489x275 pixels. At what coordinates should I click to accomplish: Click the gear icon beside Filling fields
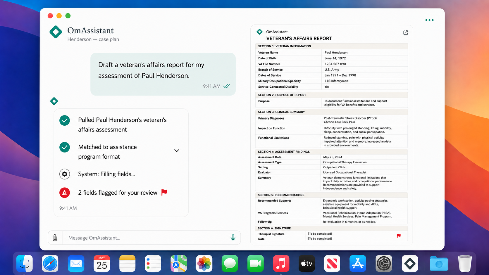(x=65, y=174)
